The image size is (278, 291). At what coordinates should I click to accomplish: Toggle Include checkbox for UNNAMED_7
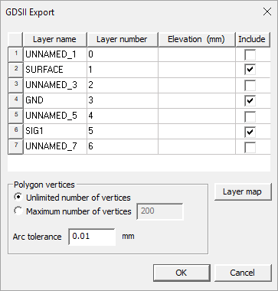(x=250, y=147)
